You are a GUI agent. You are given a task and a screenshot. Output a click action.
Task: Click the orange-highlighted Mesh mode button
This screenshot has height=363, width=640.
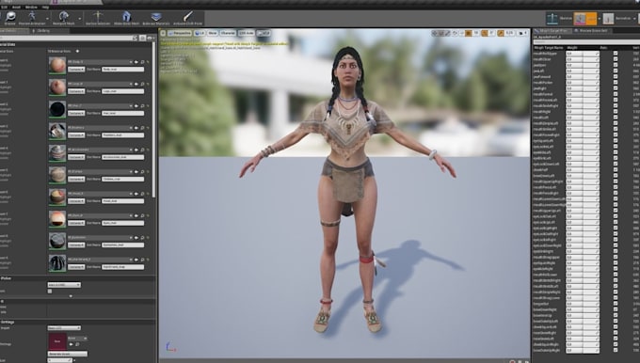[584, 19]
